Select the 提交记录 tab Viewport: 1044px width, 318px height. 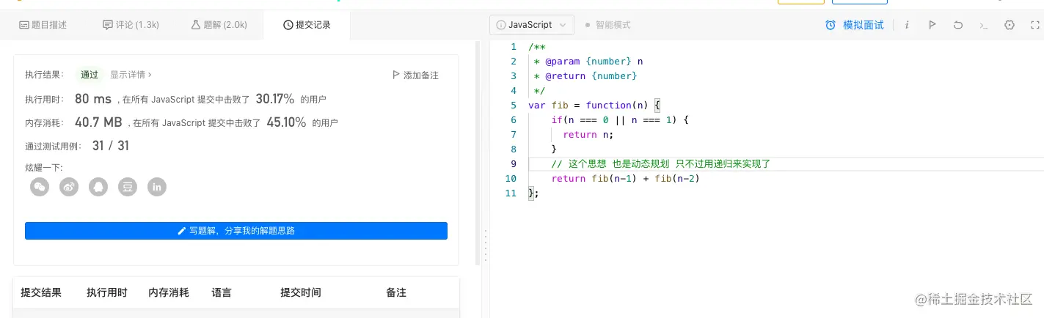click(307, 25)
